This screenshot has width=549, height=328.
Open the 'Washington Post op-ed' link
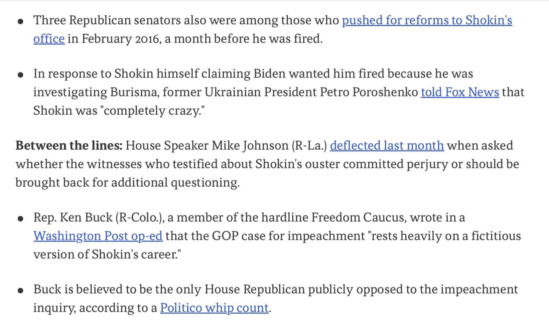(98, 236)
